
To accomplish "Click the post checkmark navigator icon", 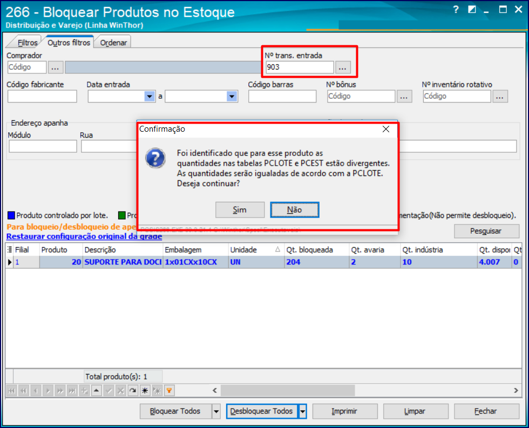I will coord(108,391).
